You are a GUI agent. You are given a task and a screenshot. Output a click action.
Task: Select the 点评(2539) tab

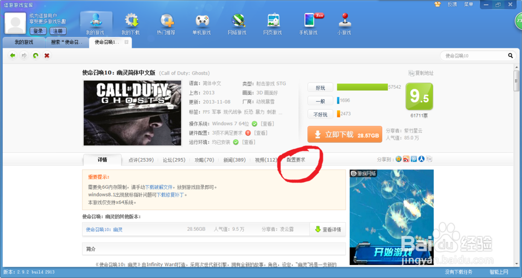click(x=141, y=160)
